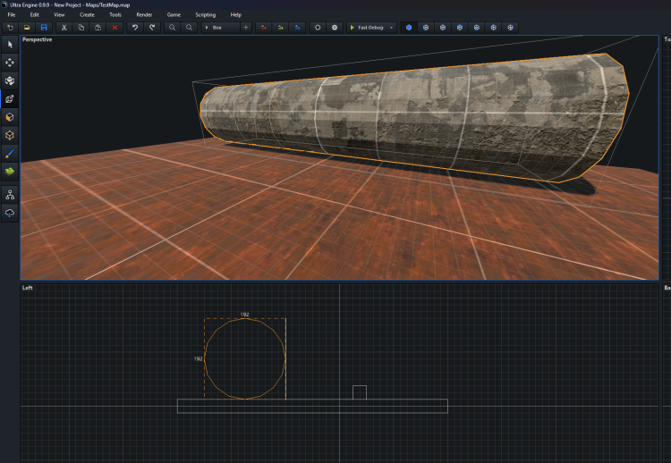Click the hierarchy tree icon in sidebar
The image size is (671, 463).
tap(10, 194)
